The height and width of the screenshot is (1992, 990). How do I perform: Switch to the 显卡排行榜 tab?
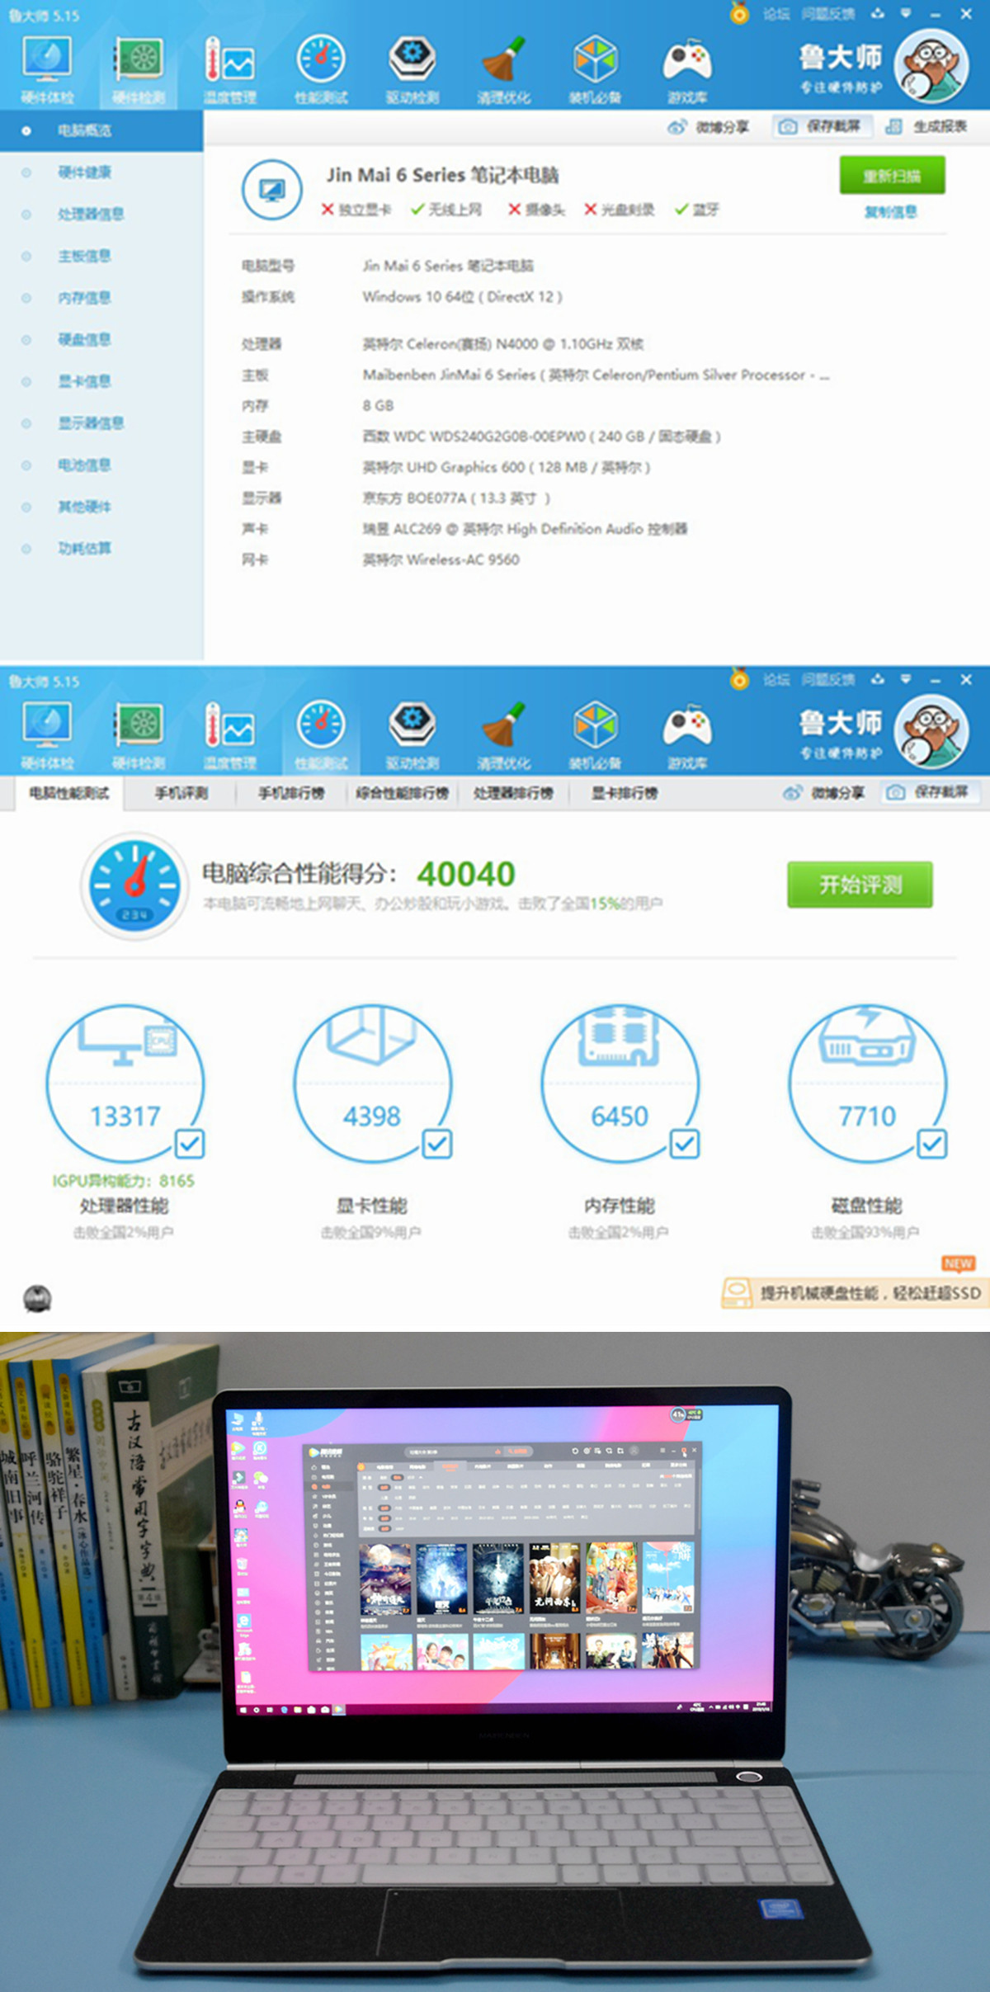[624, 793]
